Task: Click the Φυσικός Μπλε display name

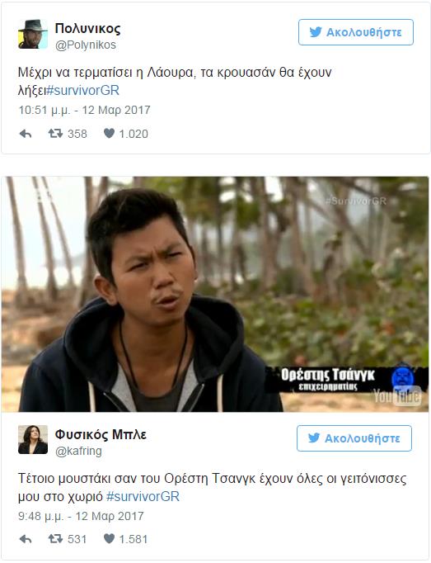Action: click(101, 434)
